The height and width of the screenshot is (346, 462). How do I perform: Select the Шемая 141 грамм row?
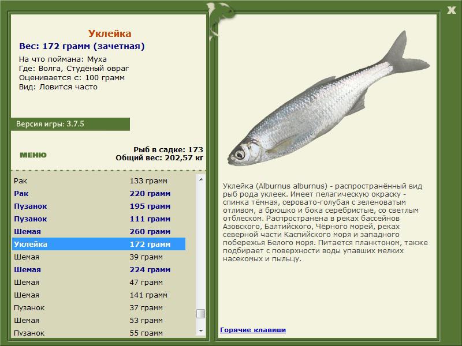pyautogui.click(x=99, y=295)
